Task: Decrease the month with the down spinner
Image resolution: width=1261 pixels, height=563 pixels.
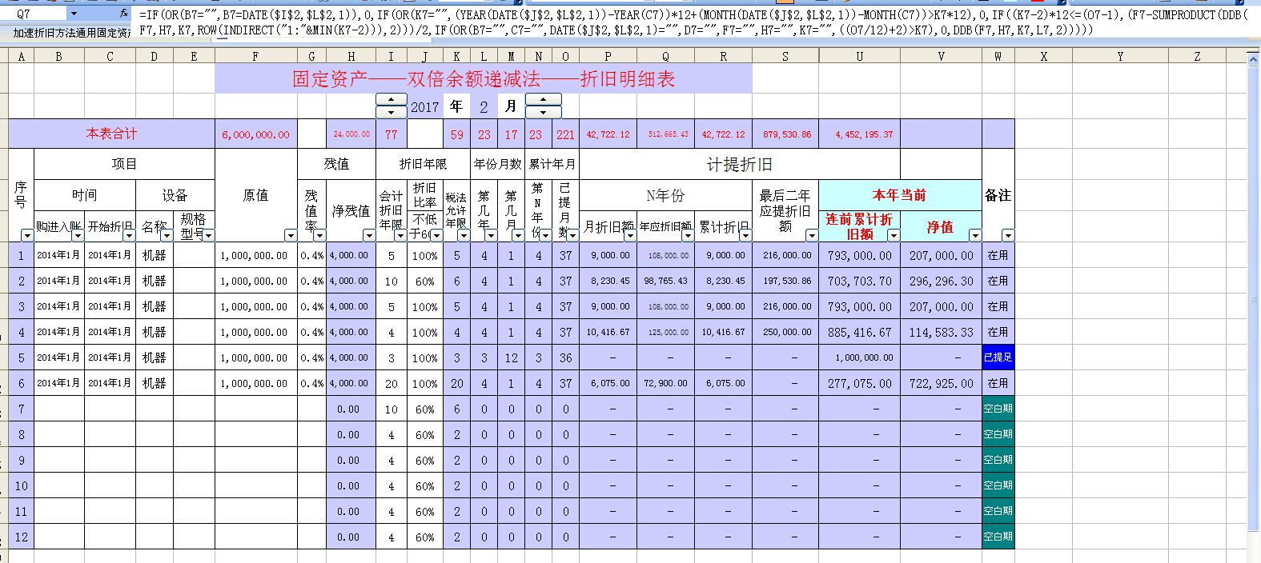Action: (543, 112)
